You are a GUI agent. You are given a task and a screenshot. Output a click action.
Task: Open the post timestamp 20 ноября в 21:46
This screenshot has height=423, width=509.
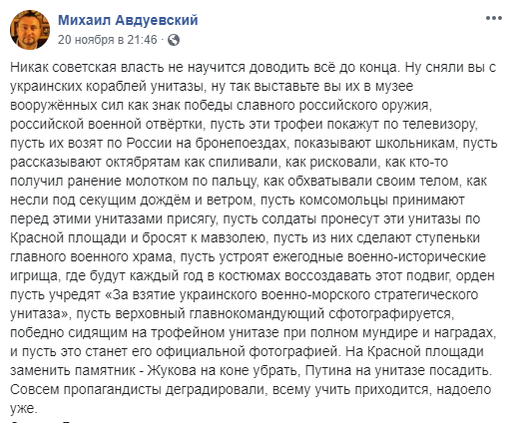(108, 40)
